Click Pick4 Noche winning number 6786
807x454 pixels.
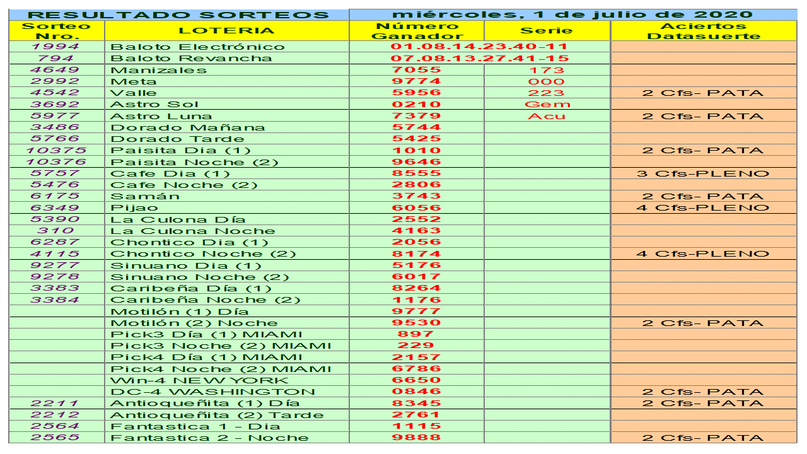417,369
